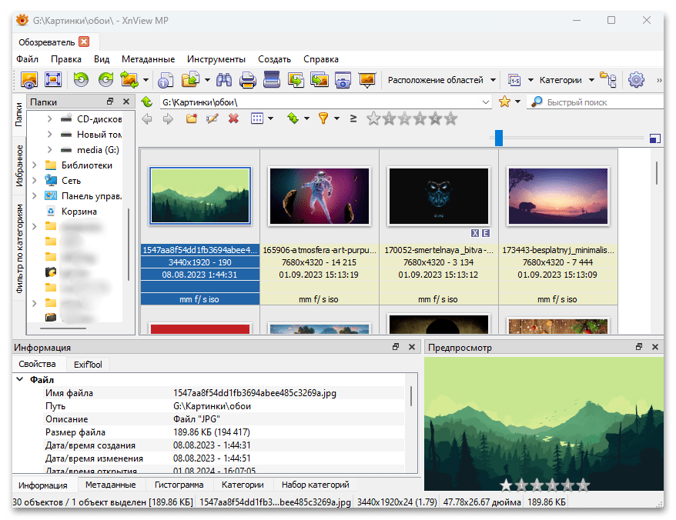Screen dimensions: 676x520
Task: Switch to the ExifTool tab in Информация panel
Action: tap(88, 364)
